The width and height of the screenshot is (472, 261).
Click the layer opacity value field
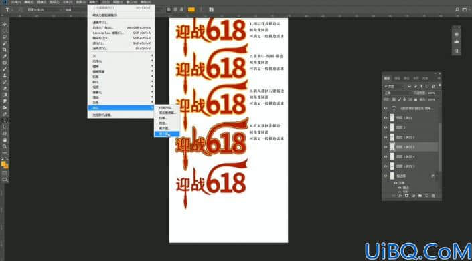(x=432, y=93)
